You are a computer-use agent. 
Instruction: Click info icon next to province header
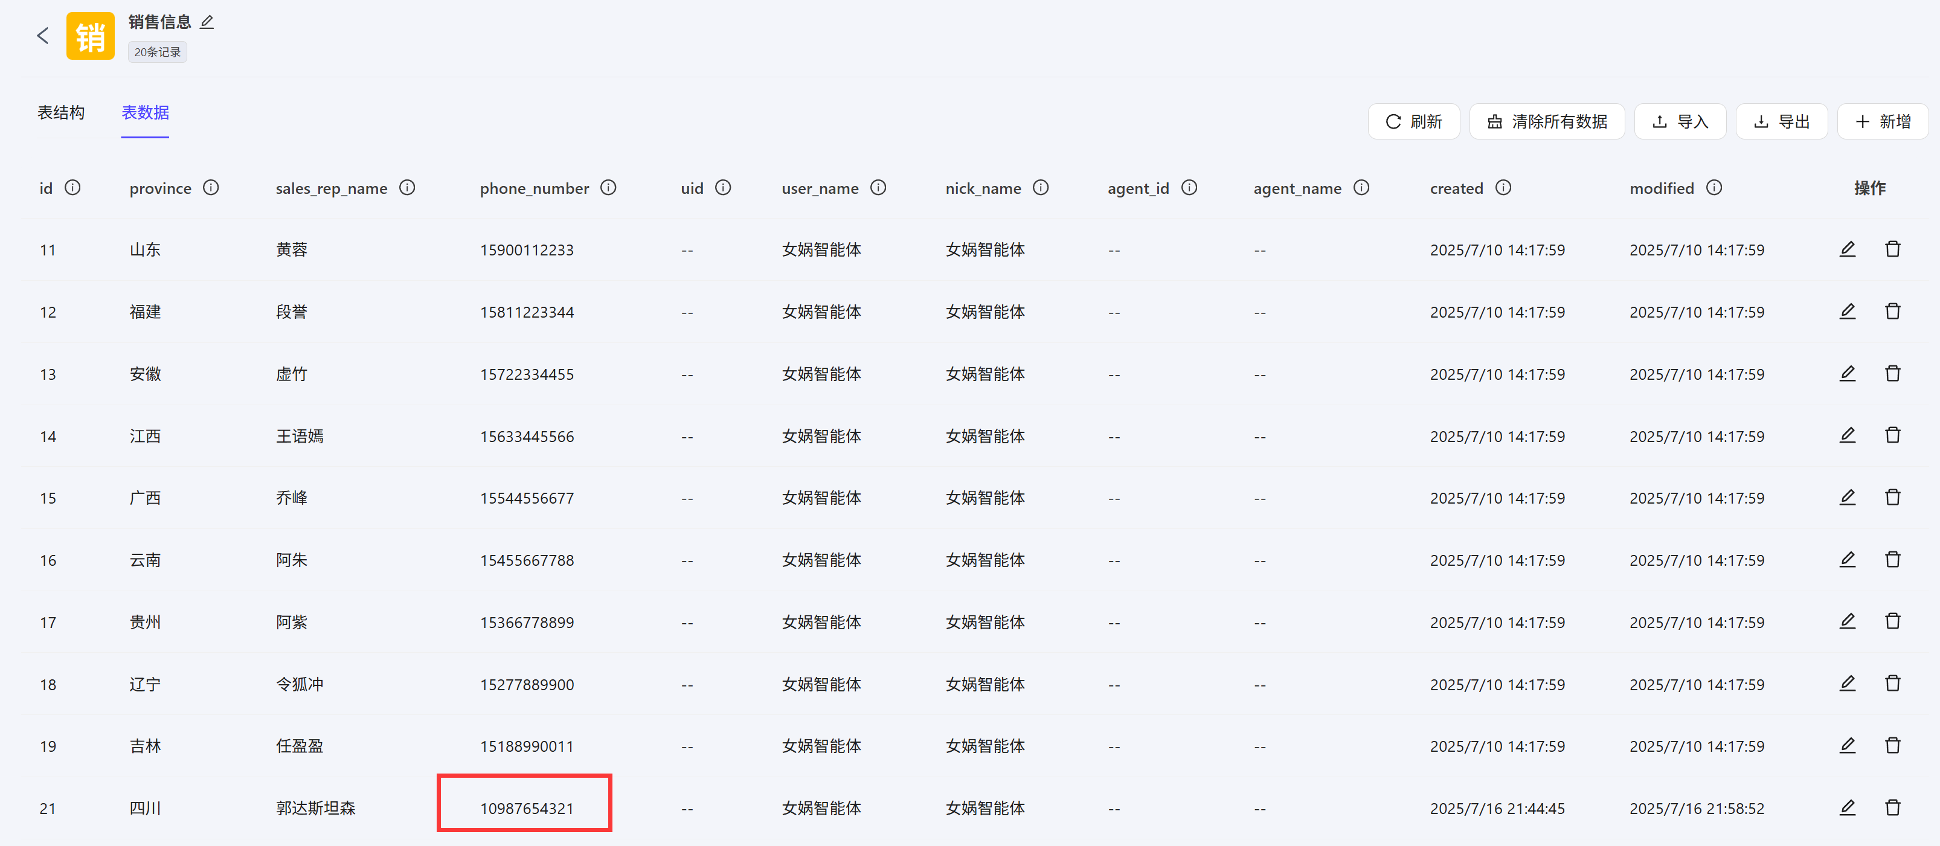211,187
